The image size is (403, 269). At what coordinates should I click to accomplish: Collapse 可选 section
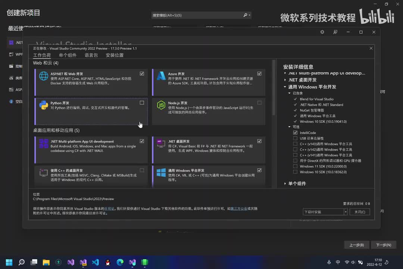coord(290,127)
